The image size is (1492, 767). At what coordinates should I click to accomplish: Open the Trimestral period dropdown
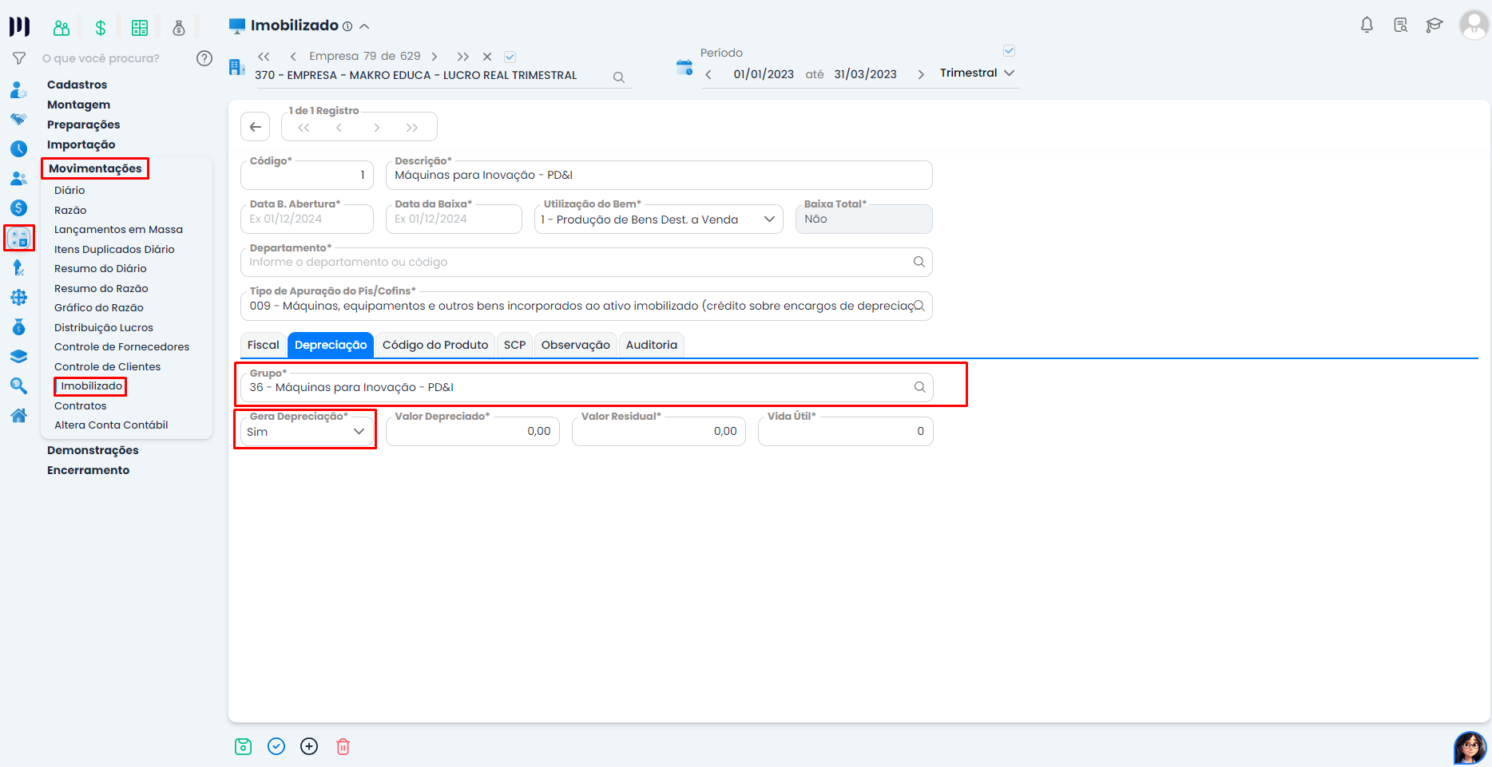(977, 73)
